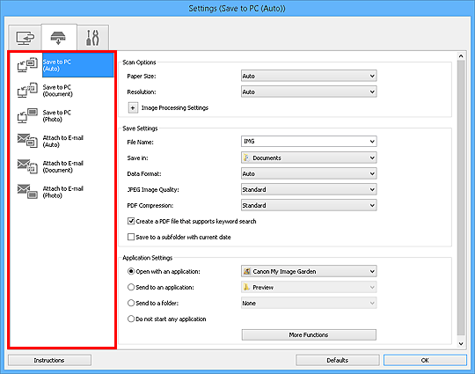
Task: Open the Data Format dropdown
Action: pyautogui.click(x=309, y=173)
